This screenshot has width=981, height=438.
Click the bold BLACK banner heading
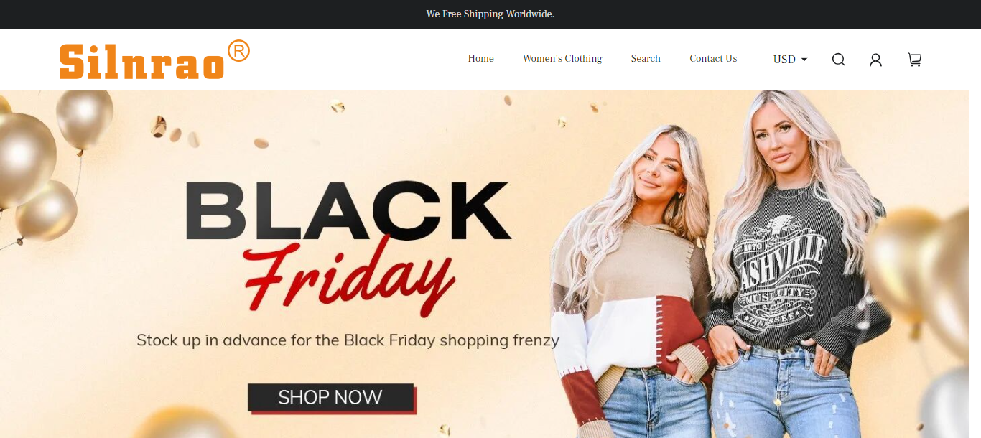[x=348, y=210]
